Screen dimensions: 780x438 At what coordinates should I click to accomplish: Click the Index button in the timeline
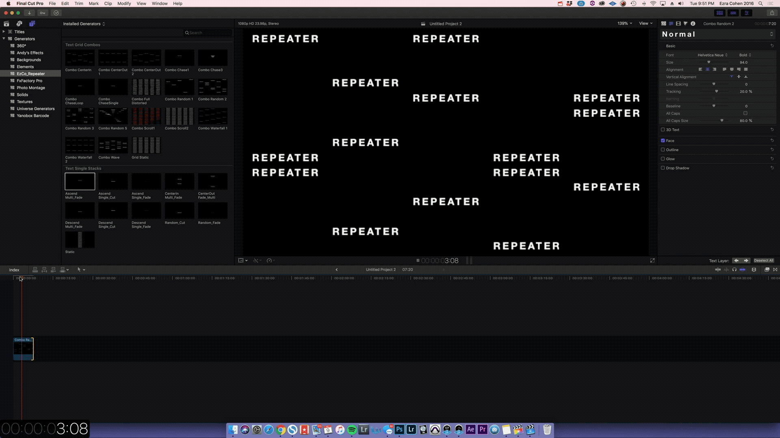[14, 270]
